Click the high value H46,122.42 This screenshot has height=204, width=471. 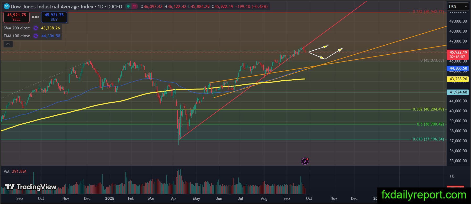175,7
